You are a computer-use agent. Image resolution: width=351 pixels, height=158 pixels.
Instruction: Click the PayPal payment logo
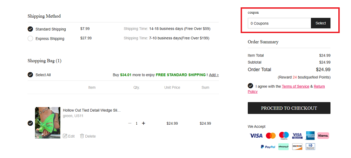pos(268,147)
